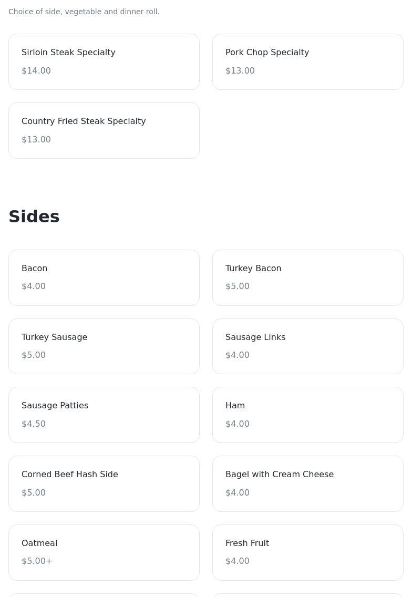Click the $14.00 price on Sirloin Steak
This screenshot has width=412, height=597.
point(36,71)
